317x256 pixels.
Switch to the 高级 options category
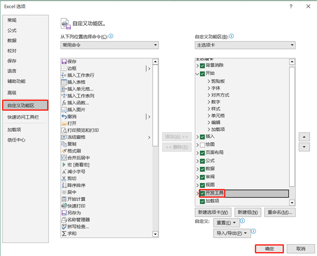[12, 93]
